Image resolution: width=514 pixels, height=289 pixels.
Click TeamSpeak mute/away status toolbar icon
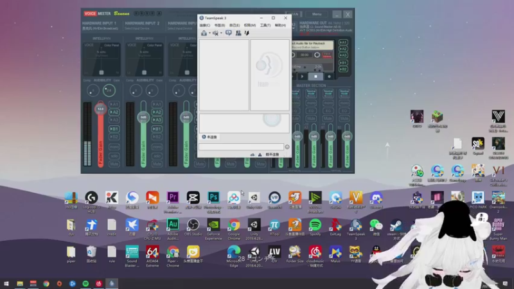coord(215,33)
